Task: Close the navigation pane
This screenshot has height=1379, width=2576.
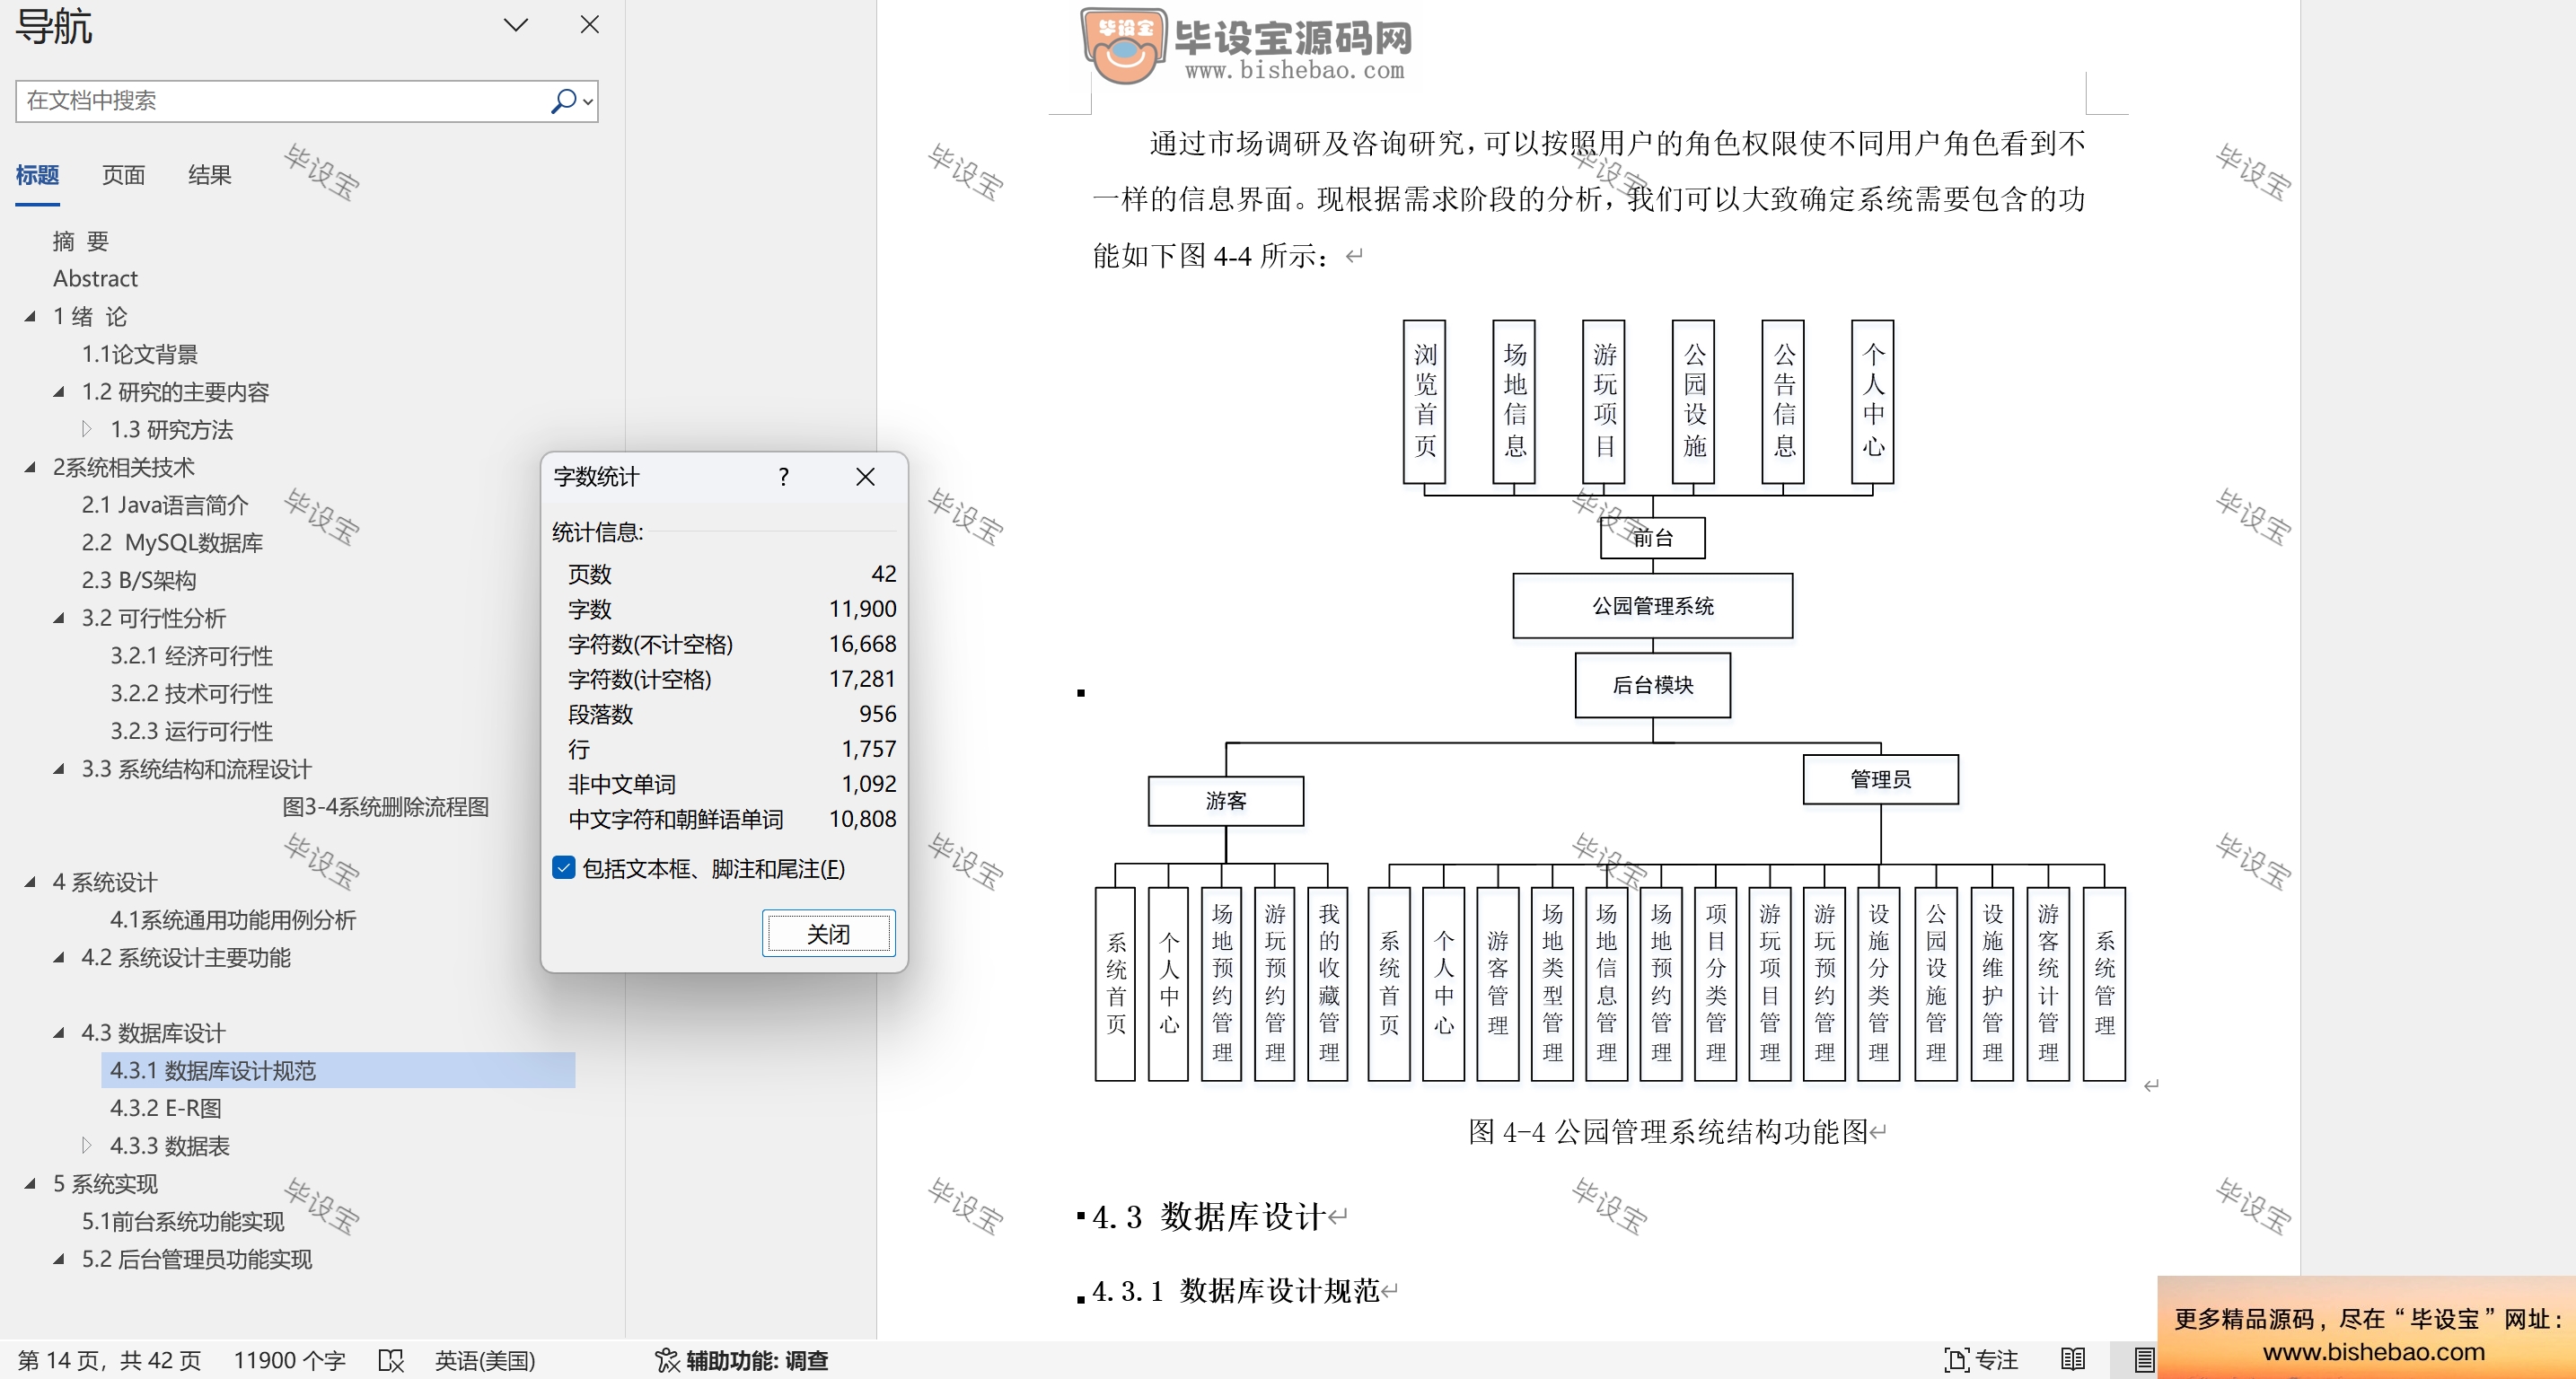Action: [x=589, y=25]
